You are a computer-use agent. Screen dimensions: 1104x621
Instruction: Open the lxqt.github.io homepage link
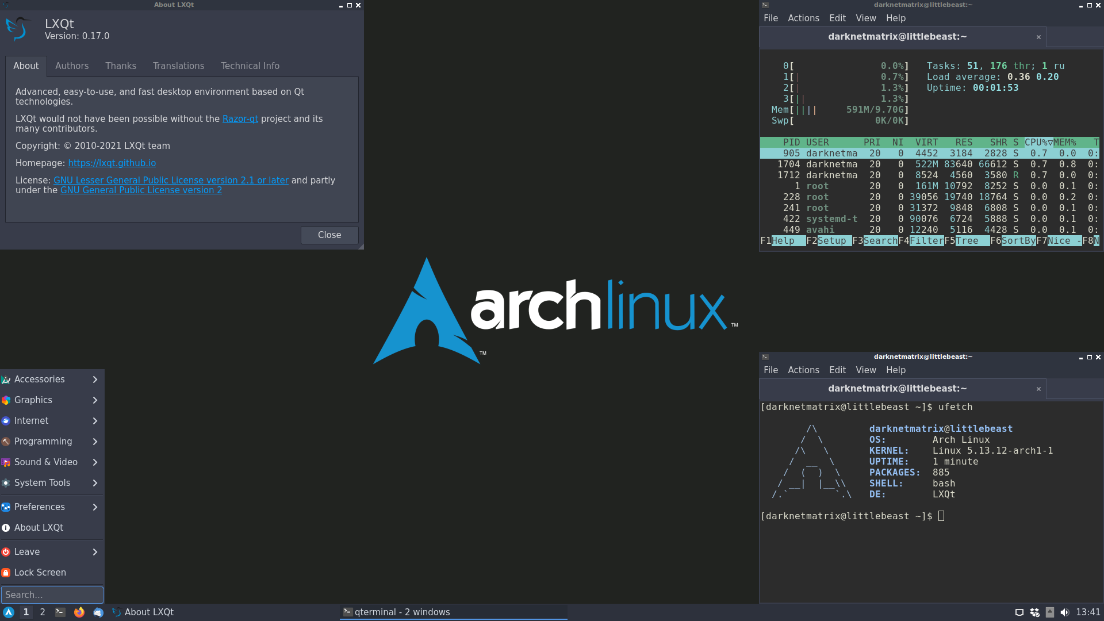coord(112,163)
